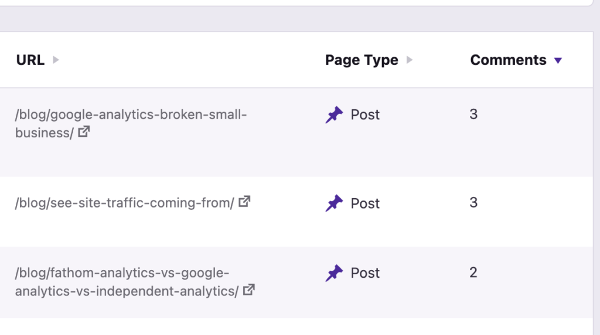Sort table by the URL header label
The width and height of the screenshot is (600, 335).
(x=30, y=60)
